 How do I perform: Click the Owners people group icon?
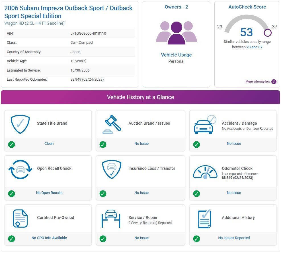point(176,33)
